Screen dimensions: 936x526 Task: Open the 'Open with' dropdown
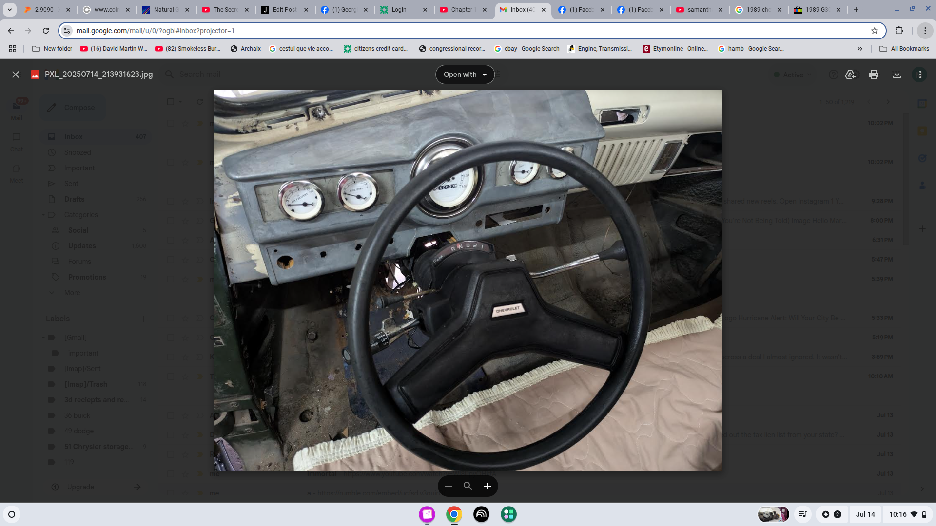(x=465, y=75)
